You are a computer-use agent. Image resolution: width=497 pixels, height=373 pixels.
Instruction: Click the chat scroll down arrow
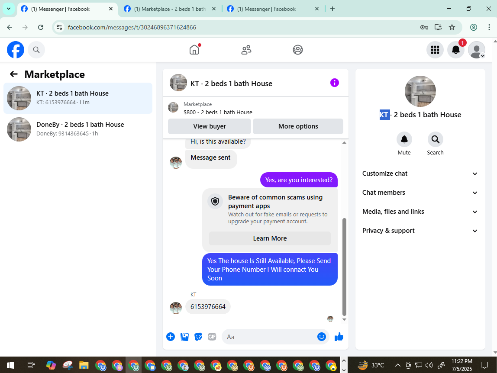click(344, 319)
